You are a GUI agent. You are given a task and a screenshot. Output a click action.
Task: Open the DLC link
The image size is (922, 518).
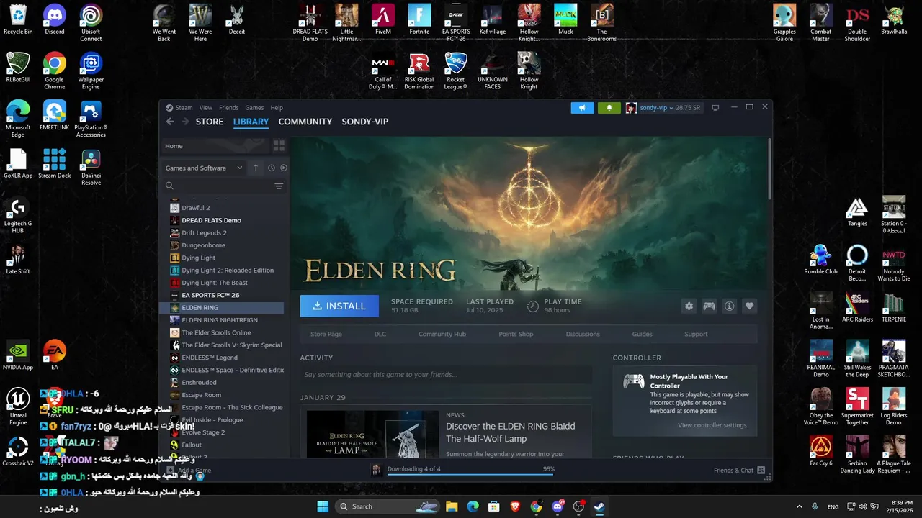pyautogui.click(x=380, y=334)
